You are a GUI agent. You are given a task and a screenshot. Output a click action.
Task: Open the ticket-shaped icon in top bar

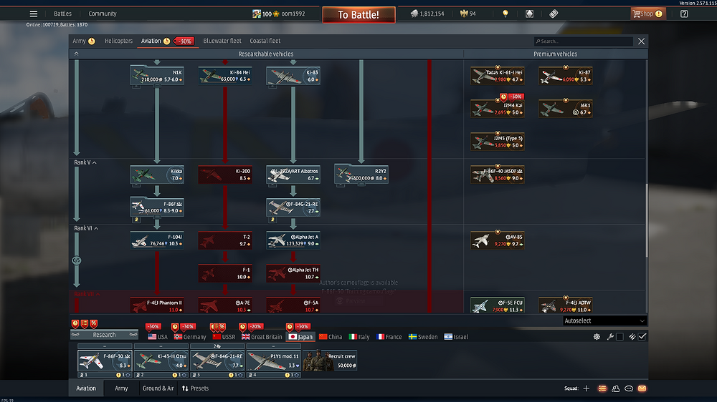click(x=554, y=14)
